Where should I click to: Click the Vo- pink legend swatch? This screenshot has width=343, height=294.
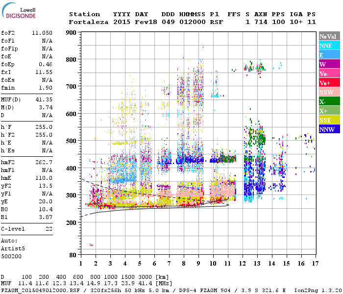pyautogui.click(x=328, y=73)
